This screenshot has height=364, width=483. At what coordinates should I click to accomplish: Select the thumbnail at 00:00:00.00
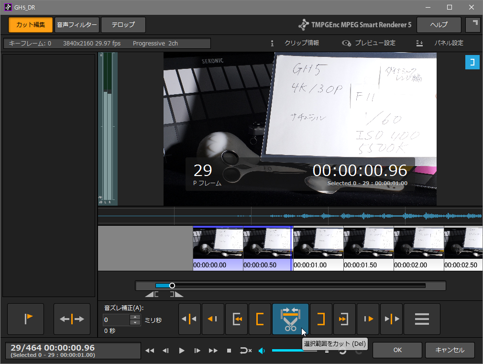point(218,248)
